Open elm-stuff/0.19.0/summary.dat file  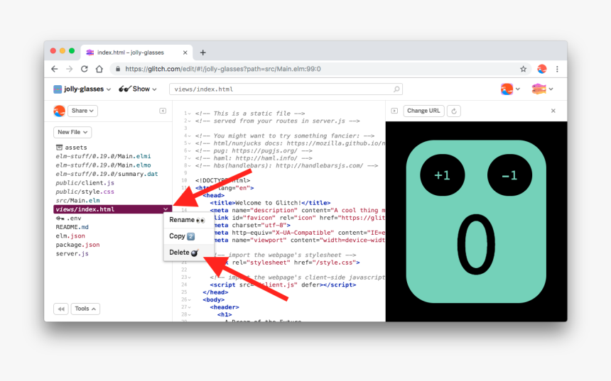click(x=107, y=174)
